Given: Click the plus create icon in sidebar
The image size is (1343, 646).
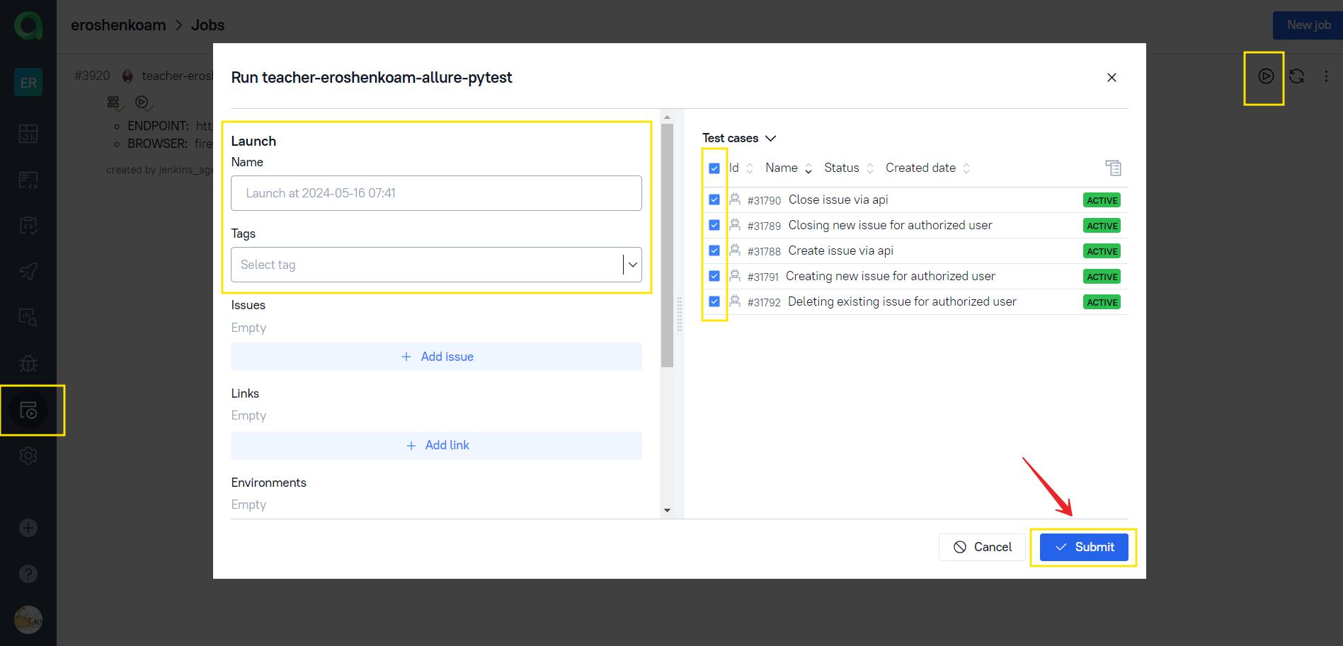Looking at the screenshot, I should tap(28, 528).
